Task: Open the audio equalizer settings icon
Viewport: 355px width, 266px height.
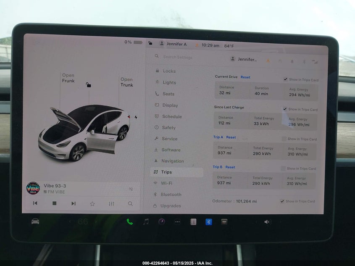Action: coord(111,203)
